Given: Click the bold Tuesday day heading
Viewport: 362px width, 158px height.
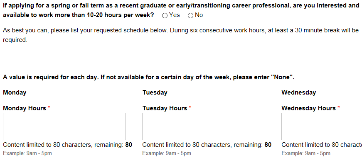Looking at the screenshot, I should (155, 92).
